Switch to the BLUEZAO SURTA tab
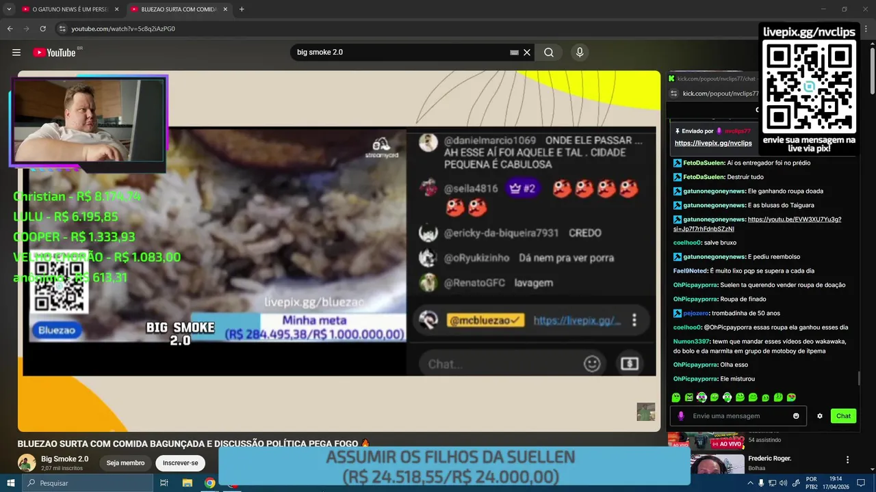Screen dimensions: 876x492 (178, 10)
